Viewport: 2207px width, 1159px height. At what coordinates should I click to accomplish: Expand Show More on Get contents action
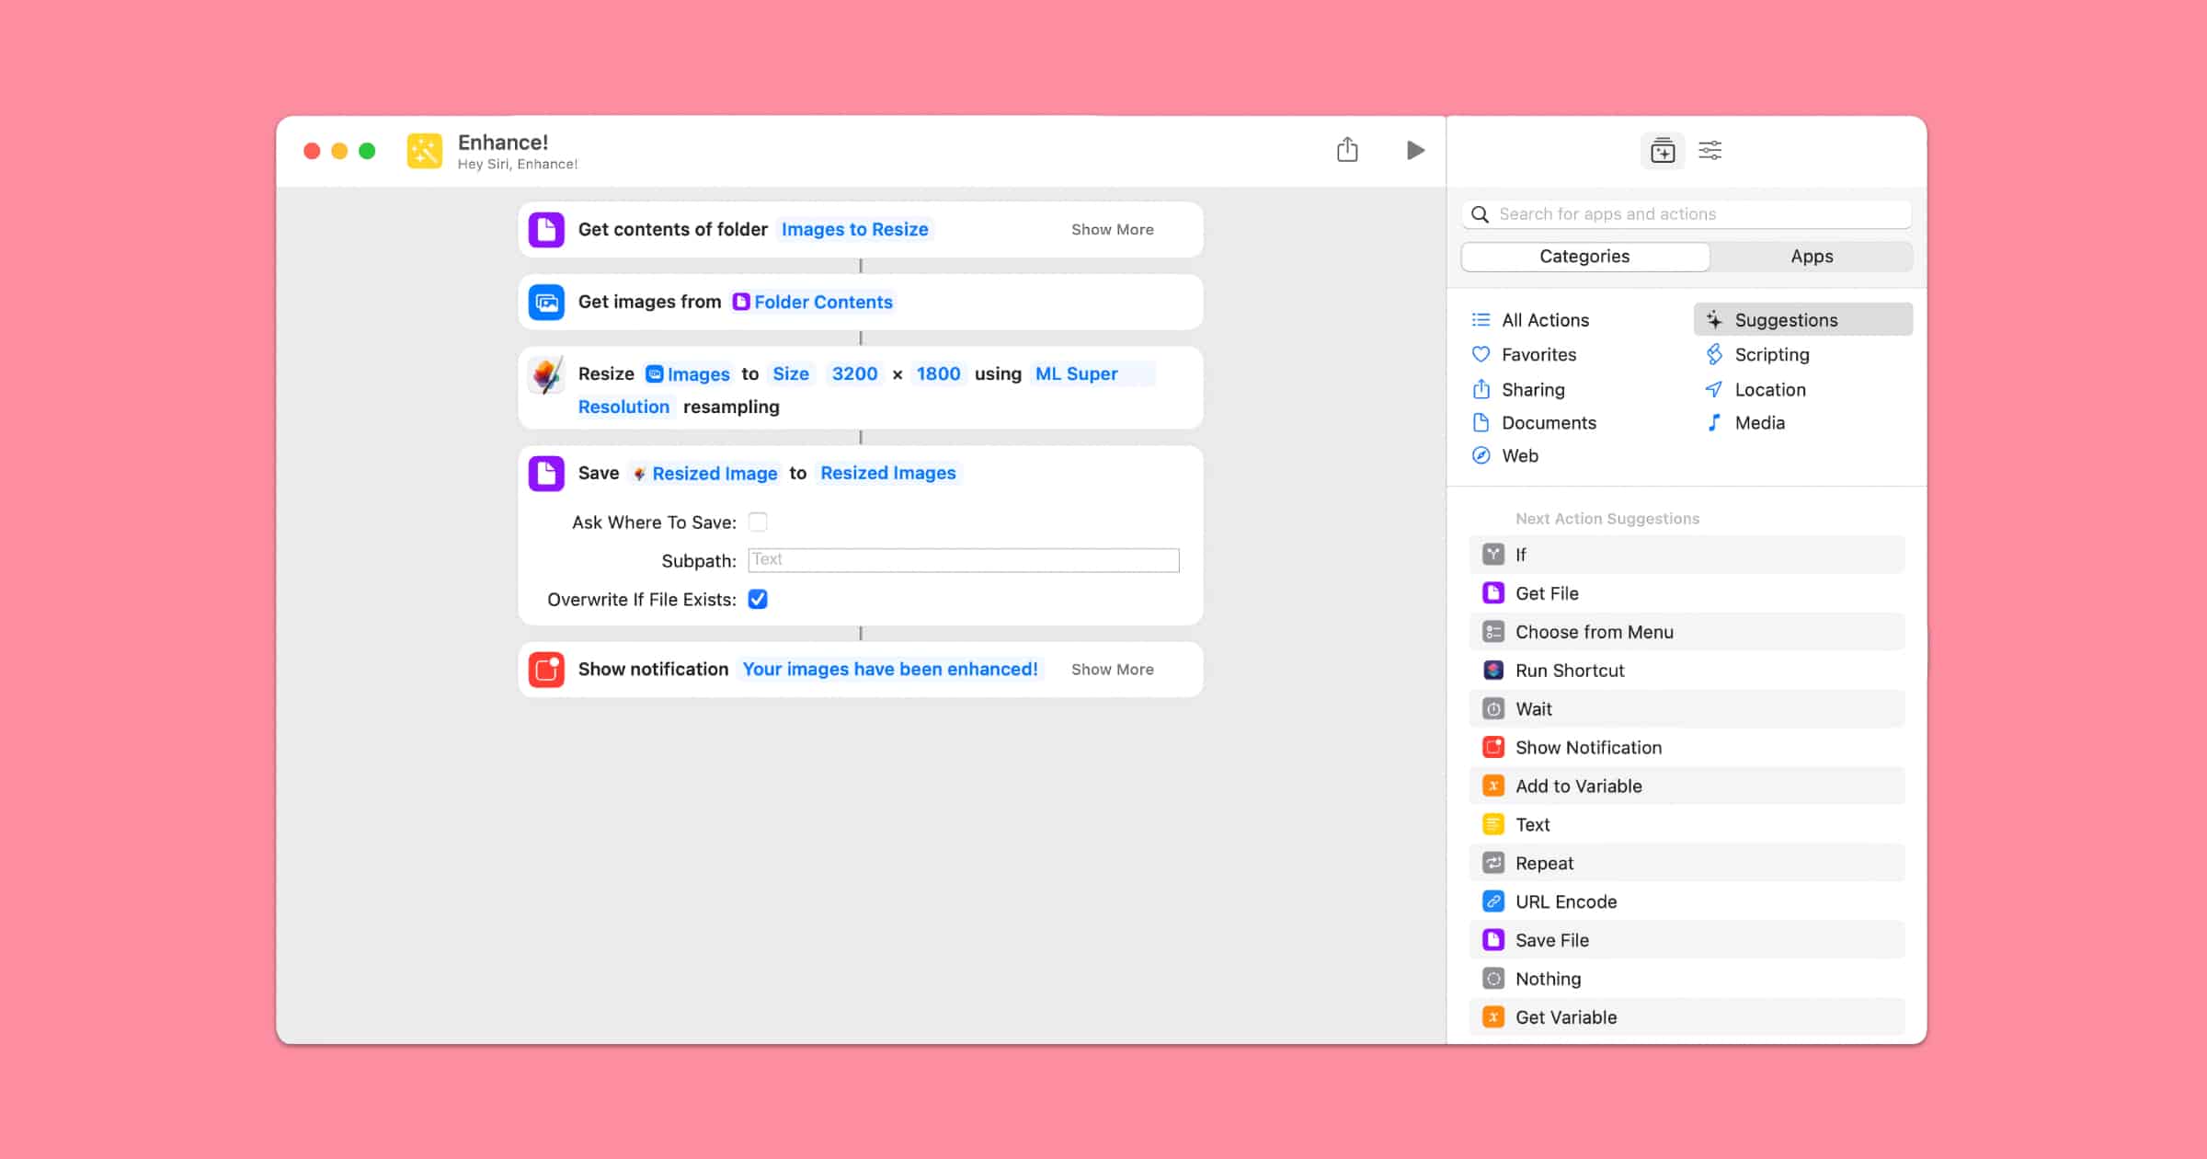[1112, 230]
